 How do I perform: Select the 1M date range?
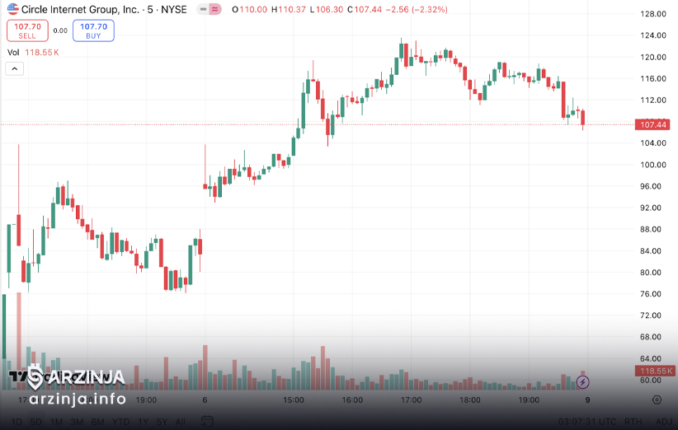[56, 422]
